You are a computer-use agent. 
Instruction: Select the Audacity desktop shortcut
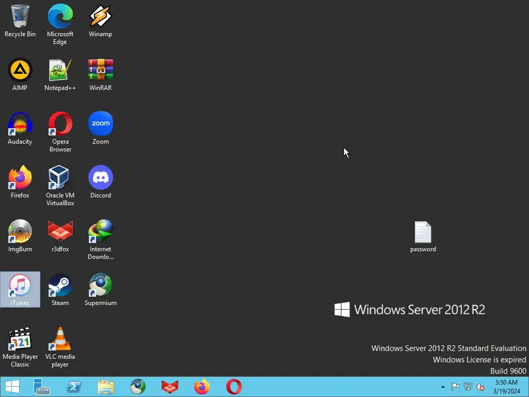coord(20,128)
